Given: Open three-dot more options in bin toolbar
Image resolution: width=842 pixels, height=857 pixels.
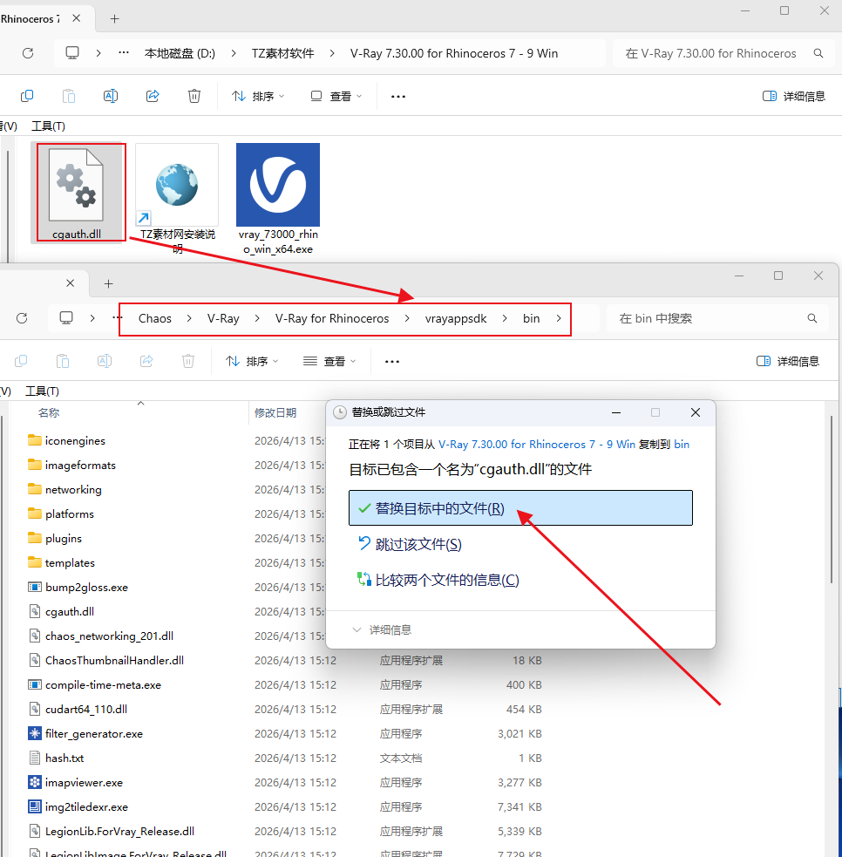Looking at the screenshot, I should (392, 361).
